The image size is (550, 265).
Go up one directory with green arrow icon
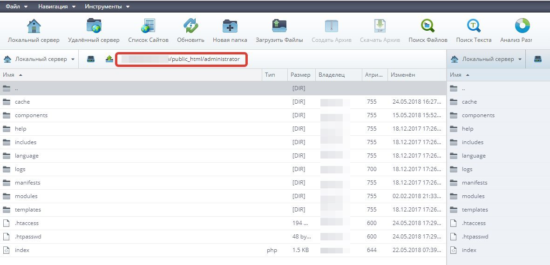(x=109, y=59)
